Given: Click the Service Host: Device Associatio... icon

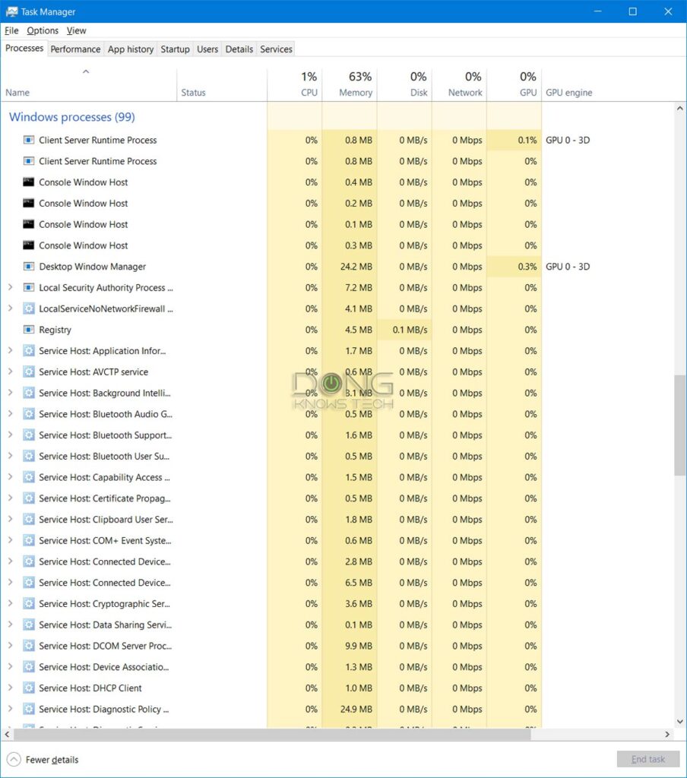Looking at the screenshot, I should (29, 667).
